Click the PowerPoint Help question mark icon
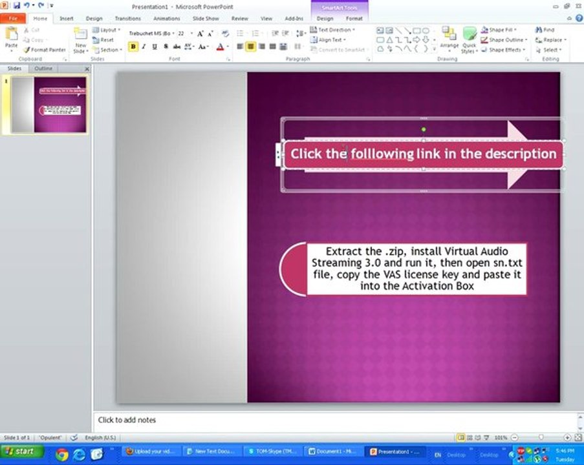 click(x=579, y=18)
